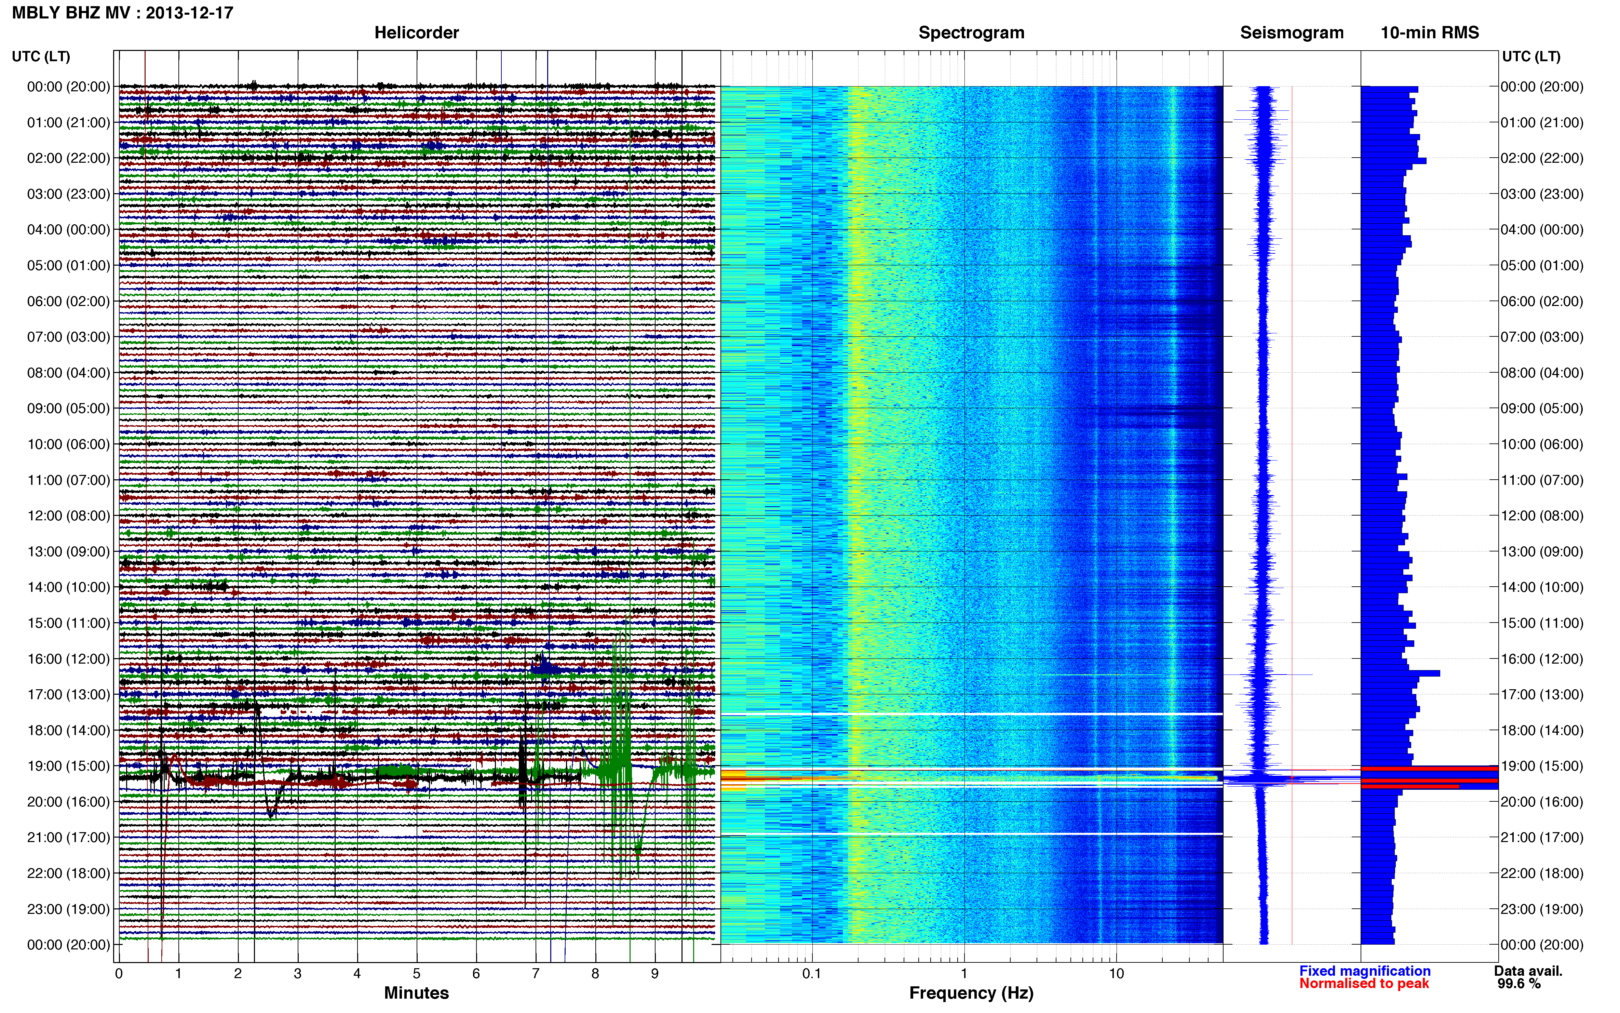Image resolution: width=1620 pixels, height=1013 pixels.
Task: Click the red Normalised to peak legend text
Action: point(1364,984)
